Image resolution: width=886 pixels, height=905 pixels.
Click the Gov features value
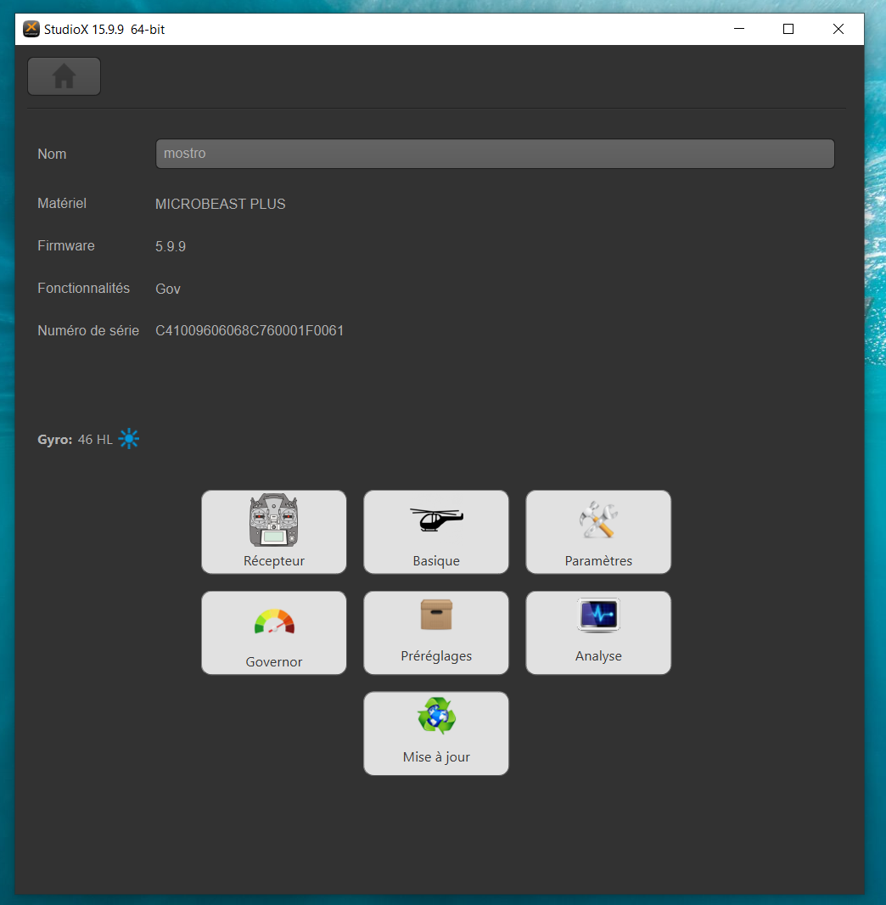(168, 289)
